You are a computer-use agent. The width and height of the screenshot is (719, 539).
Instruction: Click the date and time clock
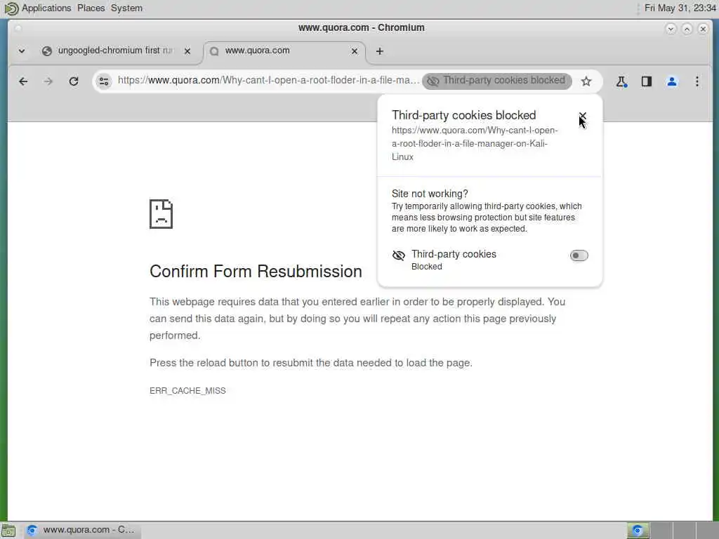(x=680, y=8)
